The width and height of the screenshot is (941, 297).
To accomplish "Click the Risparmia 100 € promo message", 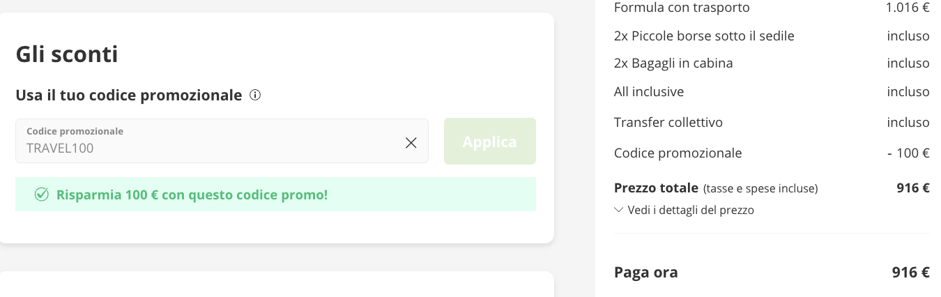I will (192, 195).
